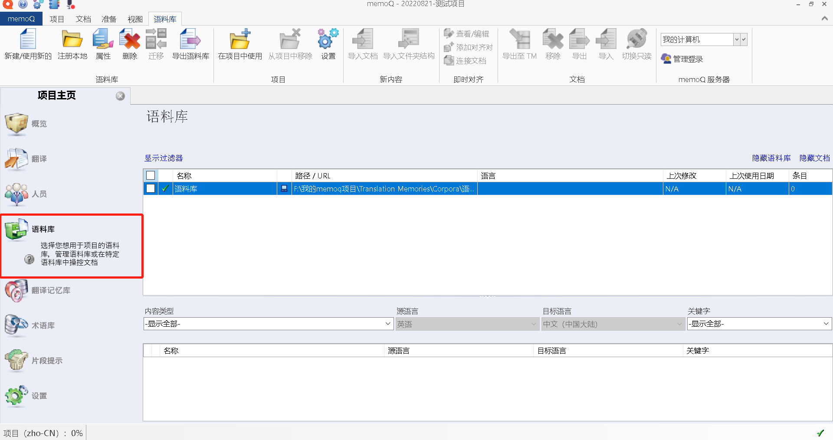The width and height of the screenshot is (833, 440).
Task: Click 查看/编辑 alignment button
Action: tap(466, 34)
